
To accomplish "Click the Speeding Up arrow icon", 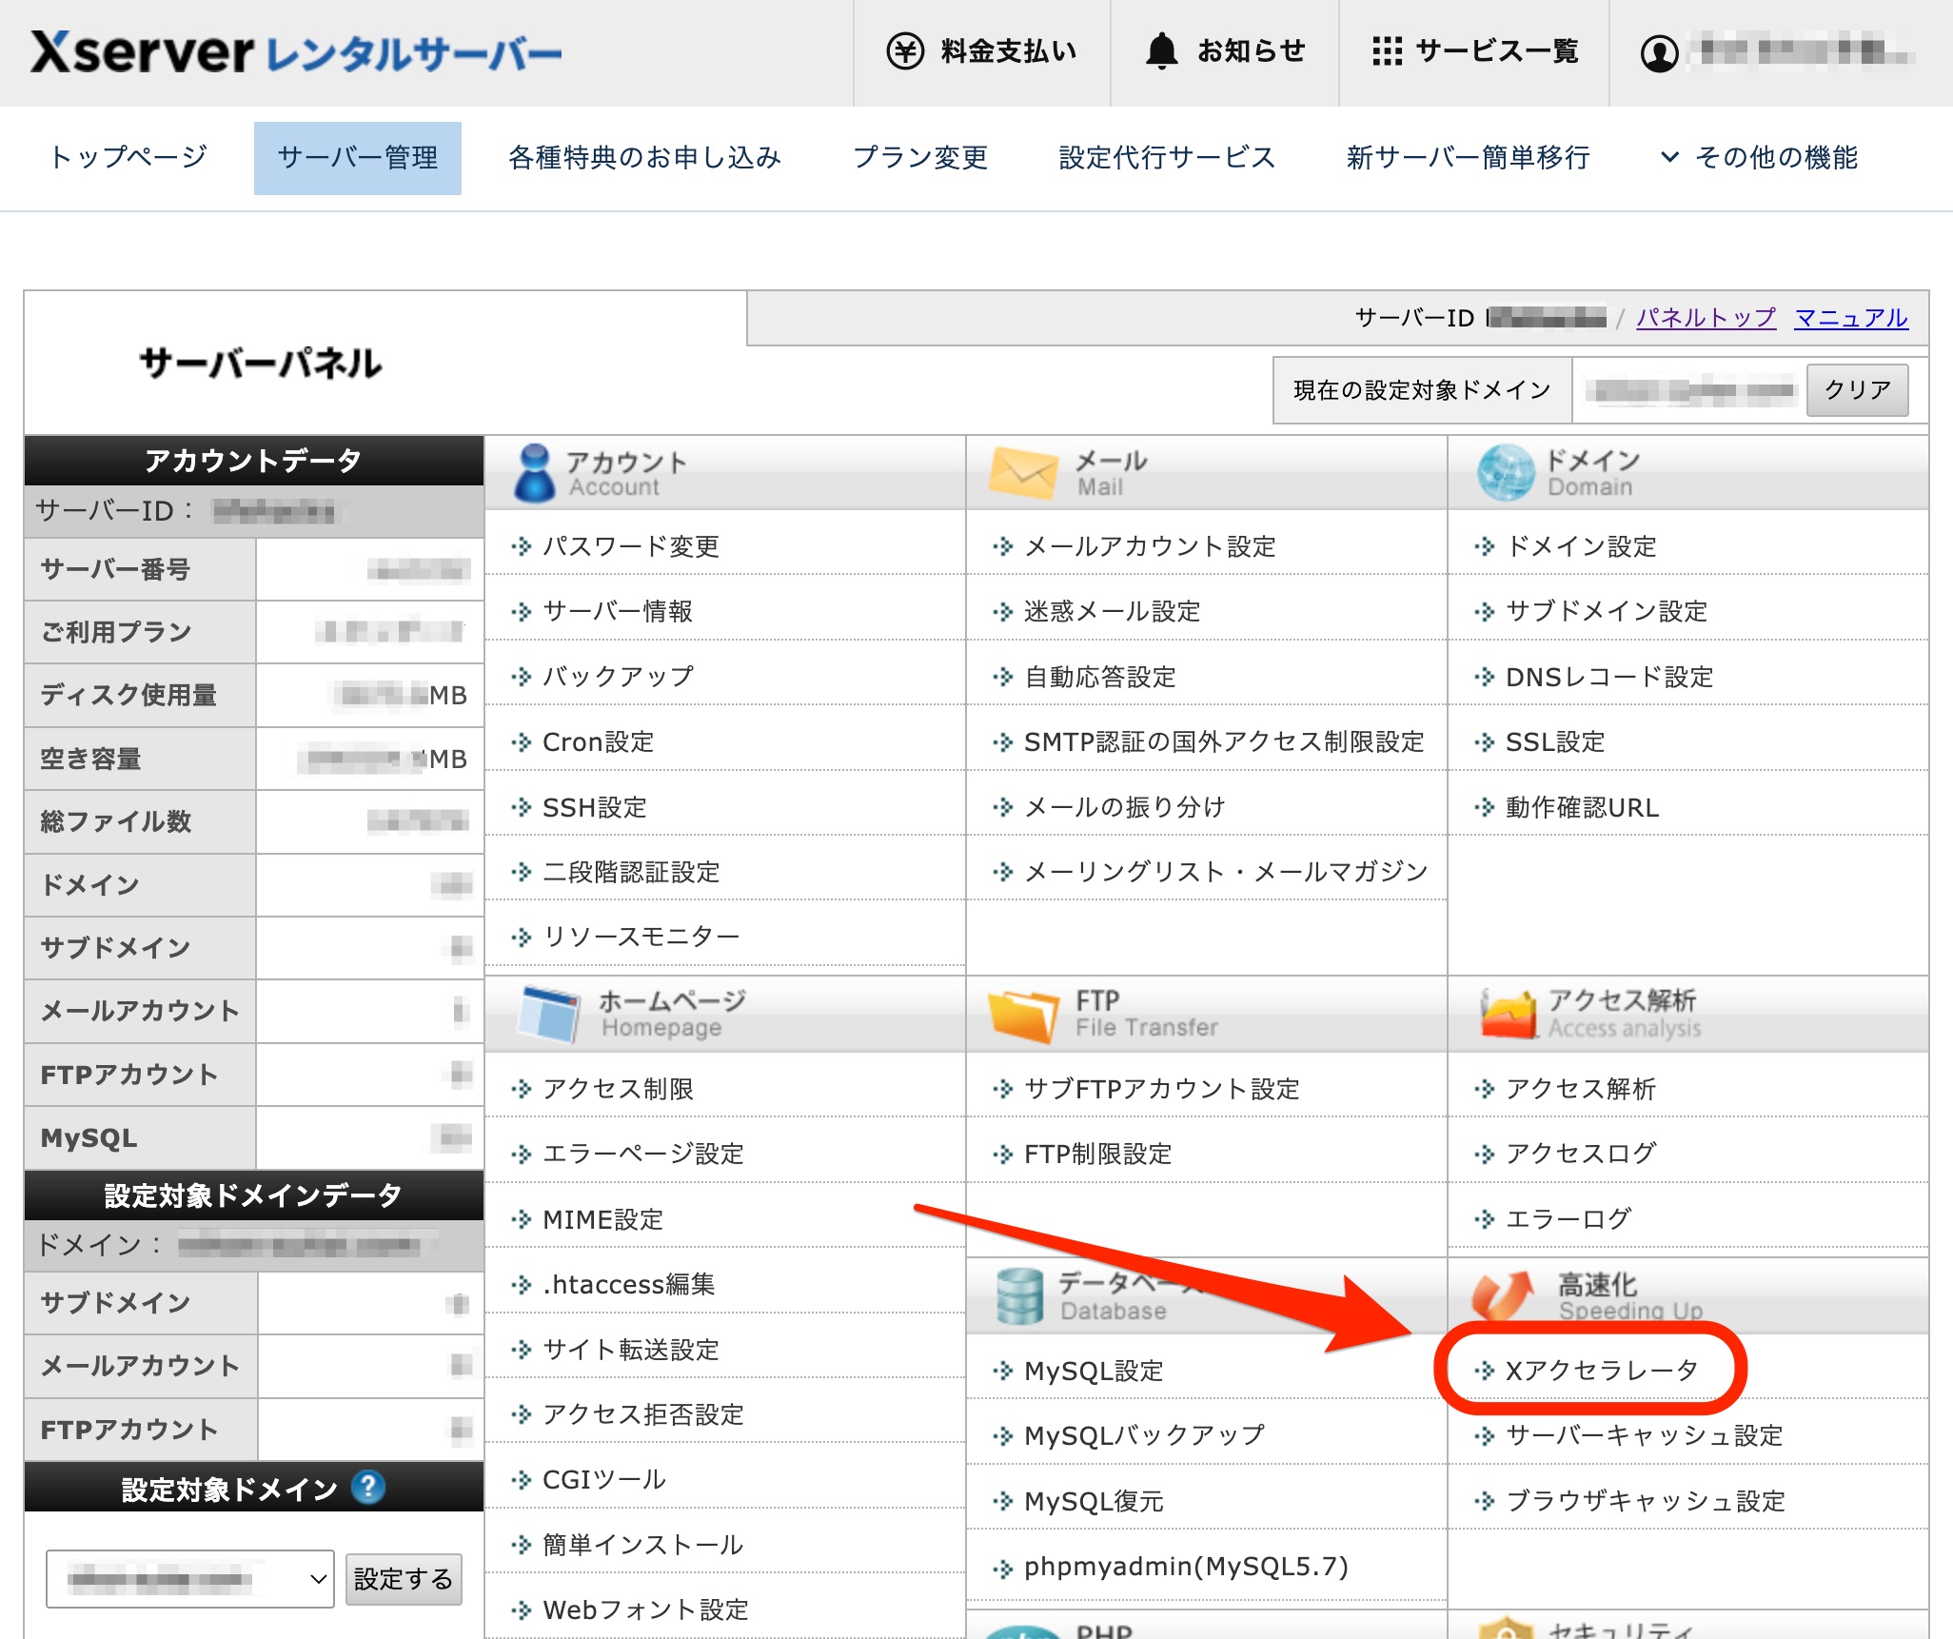I will pos(1502,1295).
